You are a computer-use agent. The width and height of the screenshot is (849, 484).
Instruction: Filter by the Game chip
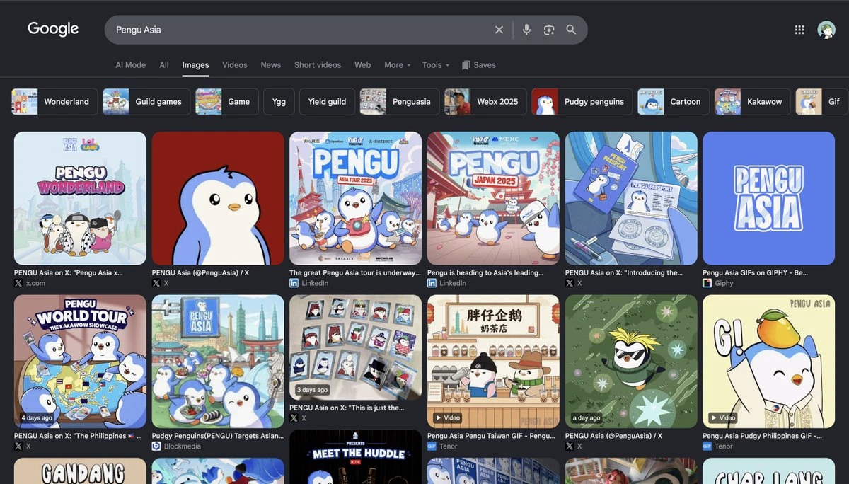226,102
